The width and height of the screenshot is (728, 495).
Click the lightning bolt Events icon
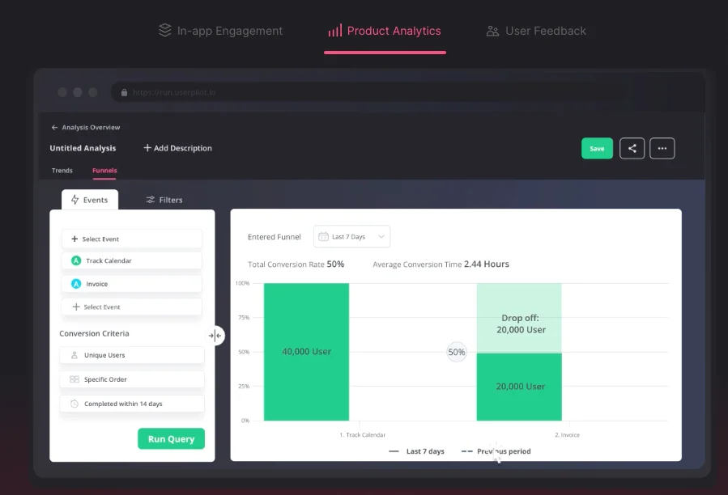(75, 200)
